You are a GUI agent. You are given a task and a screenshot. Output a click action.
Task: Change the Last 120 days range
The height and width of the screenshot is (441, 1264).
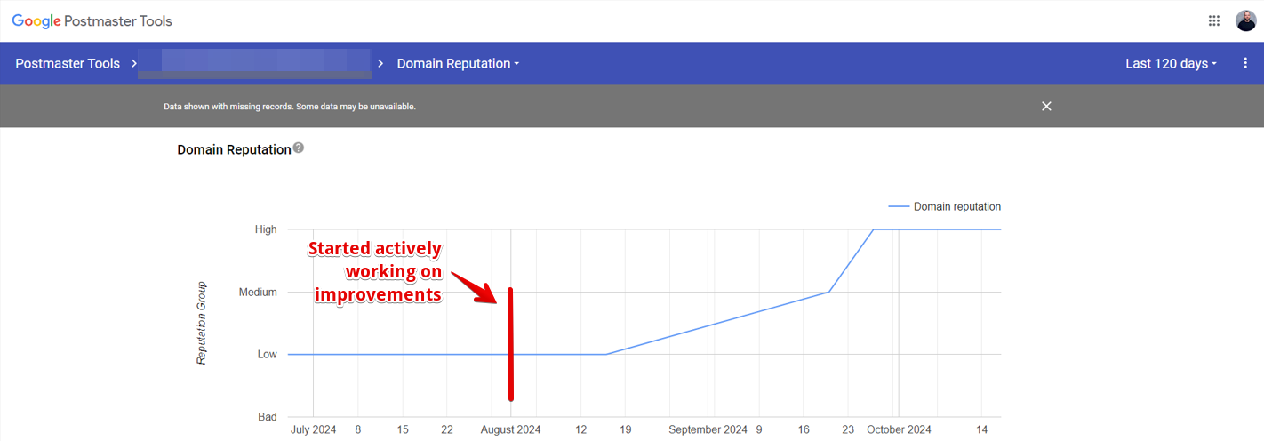1171,63
